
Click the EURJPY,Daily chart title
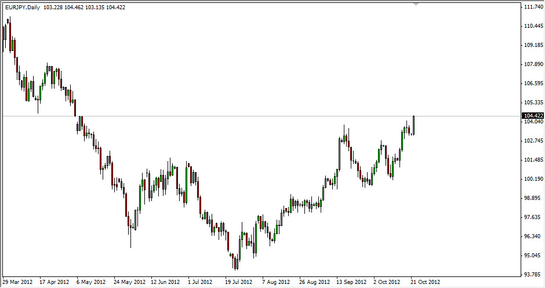click(x=22, y=7)
